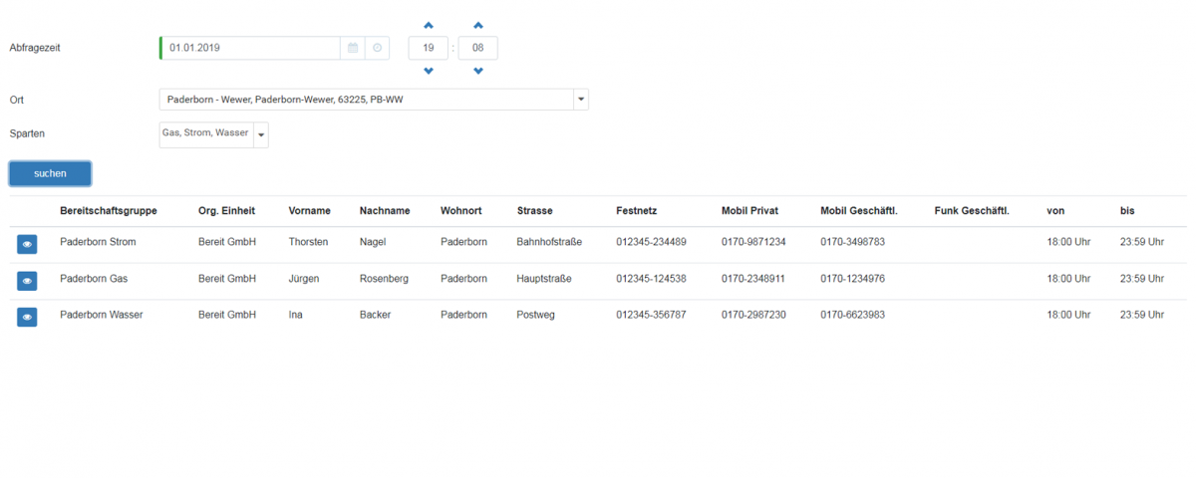Click the Gas, Strom, Wasser selection field
This screenshot has width=1196, height=478.
tap(205, 134)
